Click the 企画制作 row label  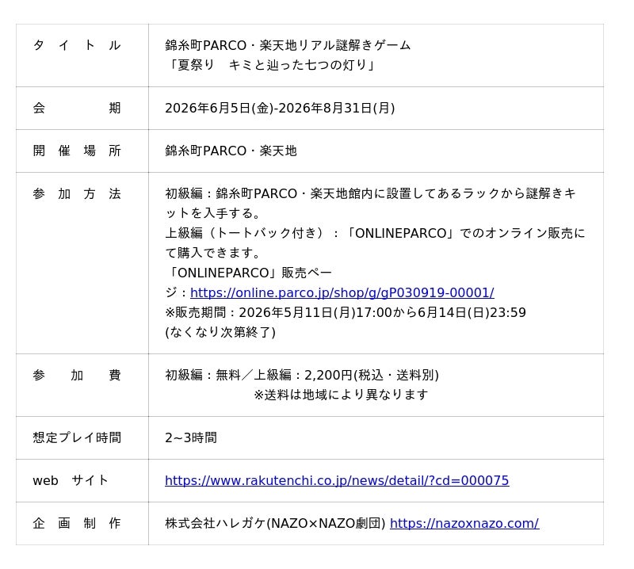(77, 523)
